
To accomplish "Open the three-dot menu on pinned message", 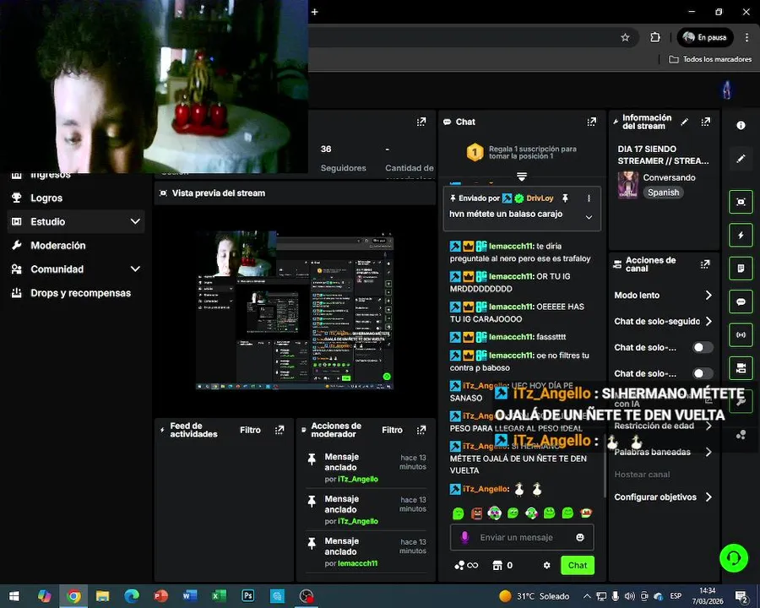I will pos(589,198).
